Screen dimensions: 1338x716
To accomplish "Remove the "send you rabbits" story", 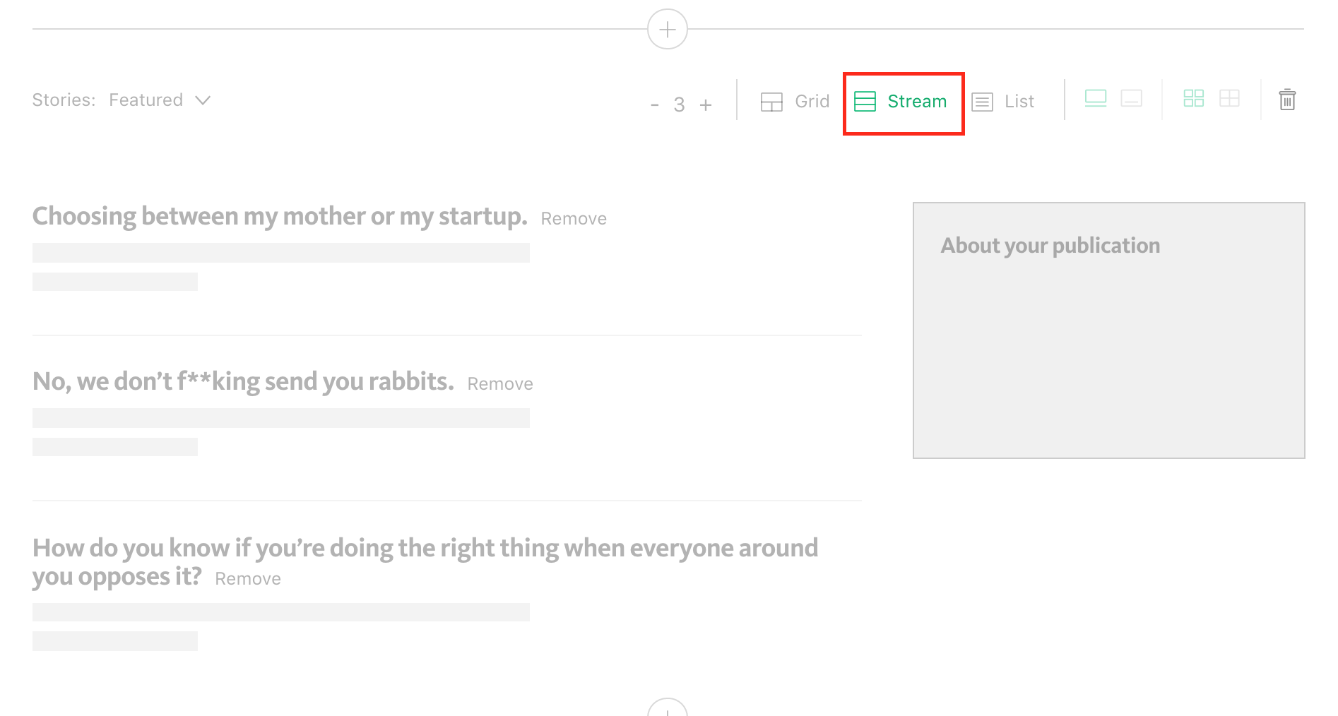I will 500,384.
